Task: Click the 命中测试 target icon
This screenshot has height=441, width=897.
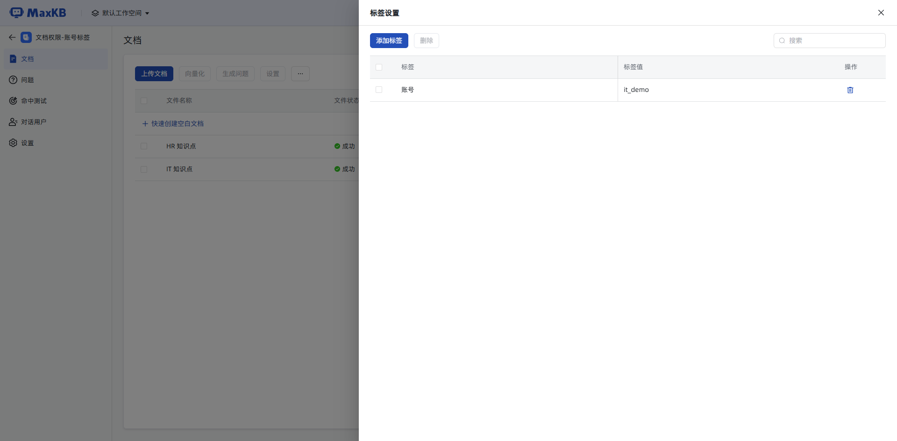Action: tap(13, 101)
